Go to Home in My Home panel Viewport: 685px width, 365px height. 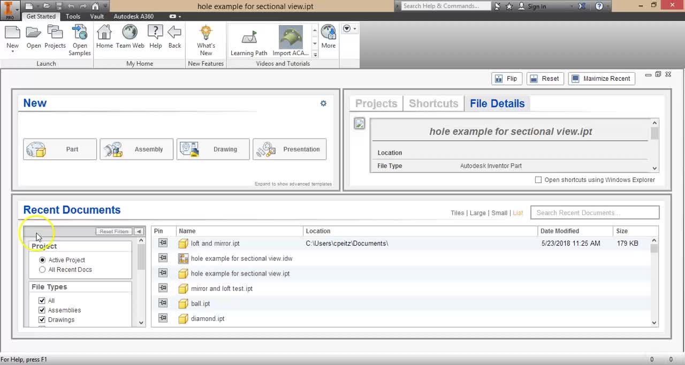click(104, 37)
